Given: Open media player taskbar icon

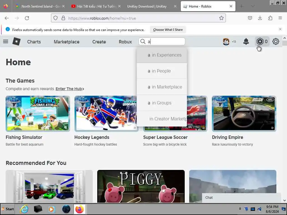Looking at the screenshot, I should click(x=52, y=209).
